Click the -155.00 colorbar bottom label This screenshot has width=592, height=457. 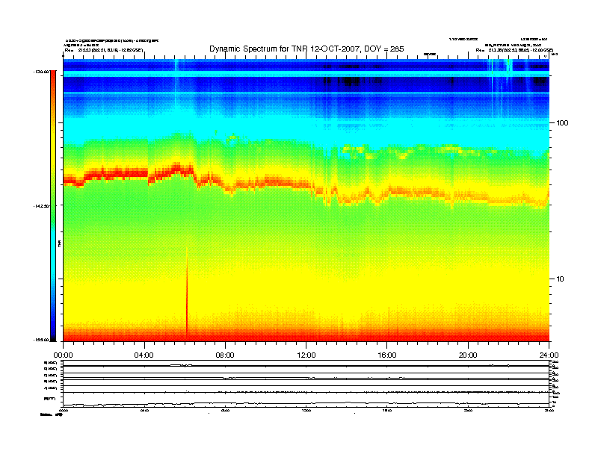click(41, 340)
